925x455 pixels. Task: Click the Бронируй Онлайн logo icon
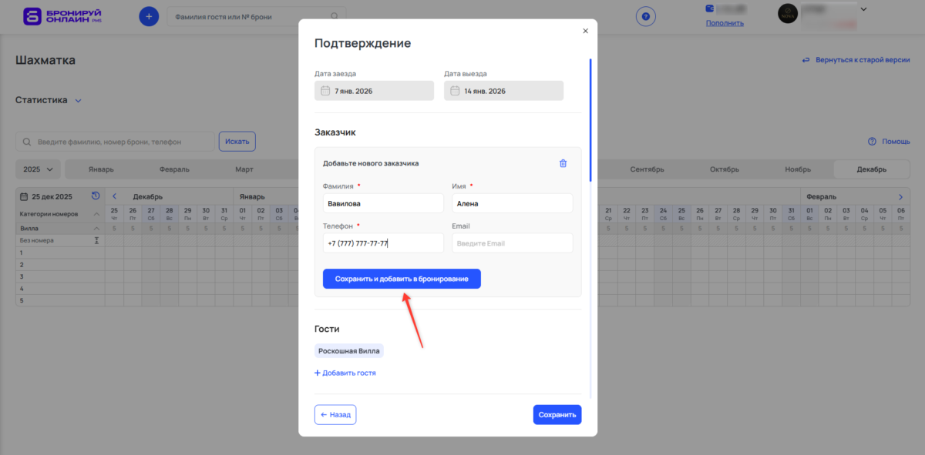[x=32, y=15]
